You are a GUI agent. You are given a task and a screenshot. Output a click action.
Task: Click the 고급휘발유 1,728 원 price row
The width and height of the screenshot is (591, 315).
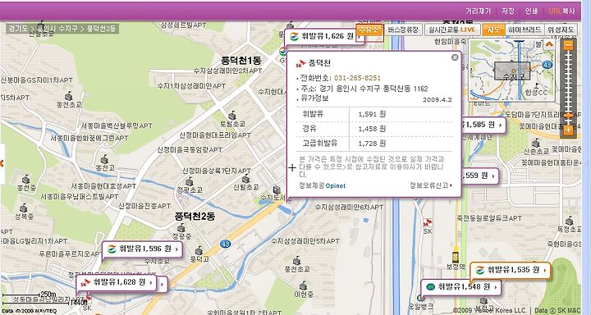374,144
